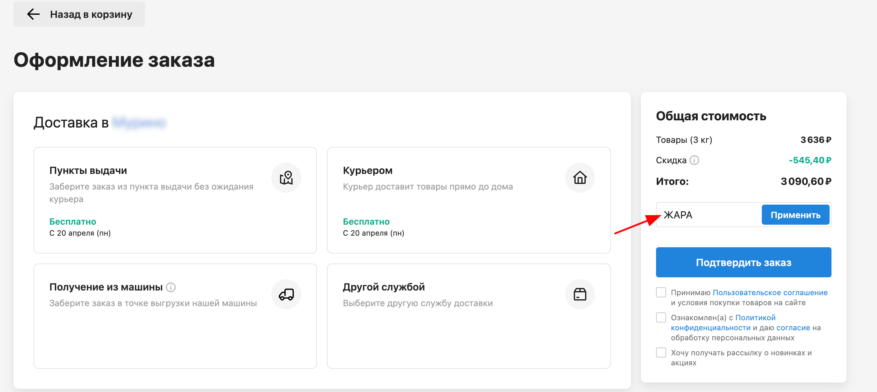The width and height of the screenshot is (877, 392).
Task: Click Подтвердить заказ button
Action: click(x=743, y=262)
